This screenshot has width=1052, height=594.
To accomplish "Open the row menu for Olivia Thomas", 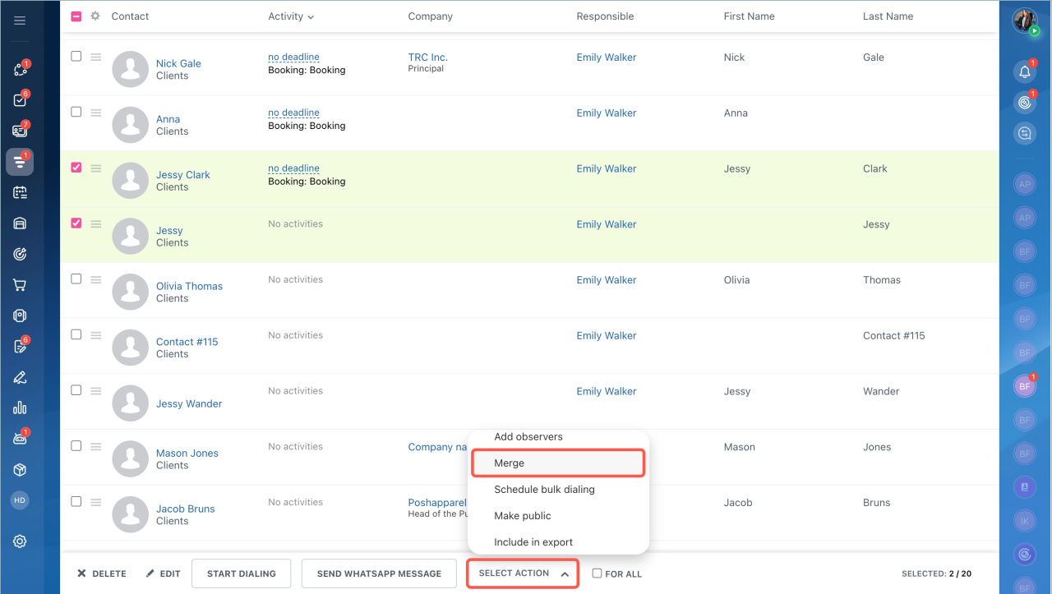I will (95, 280).
